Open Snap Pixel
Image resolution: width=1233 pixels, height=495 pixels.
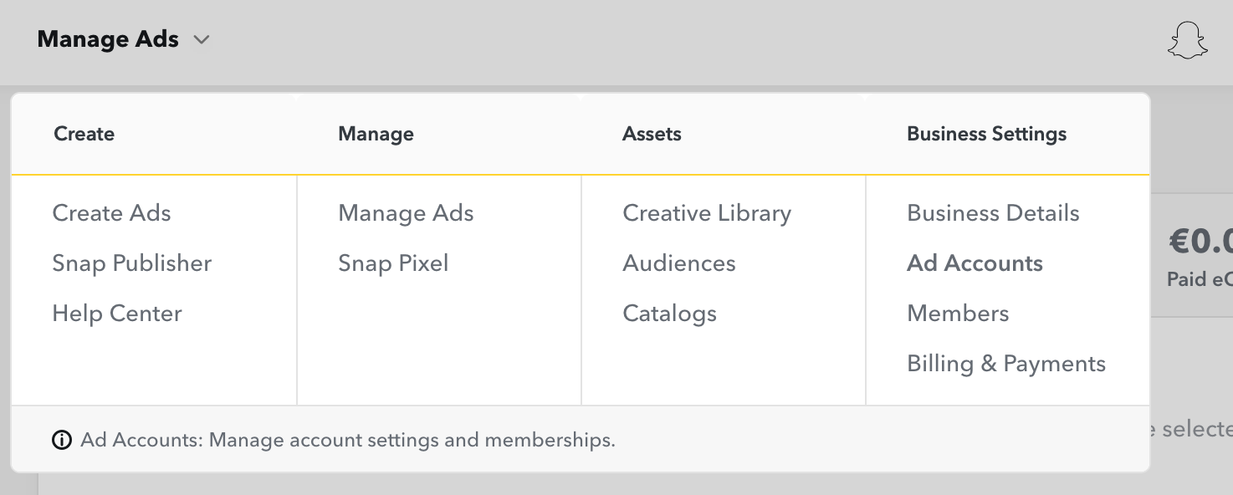pos(393,263)
